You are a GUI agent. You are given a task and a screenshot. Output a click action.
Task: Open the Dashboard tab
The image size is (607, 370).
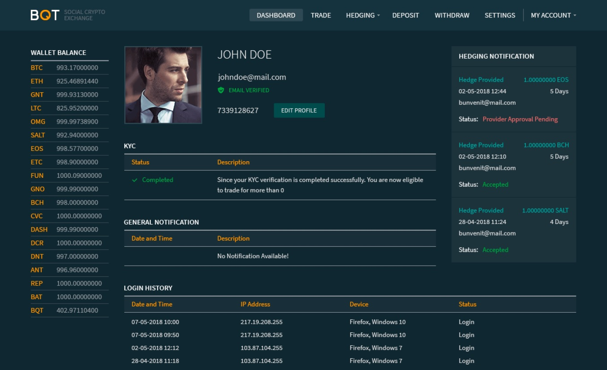[x=276, y=15]
